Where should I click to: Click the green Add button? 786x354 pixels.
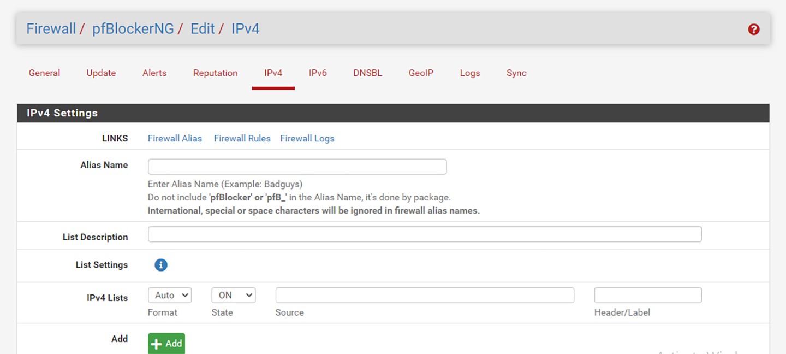click(166, 343)
